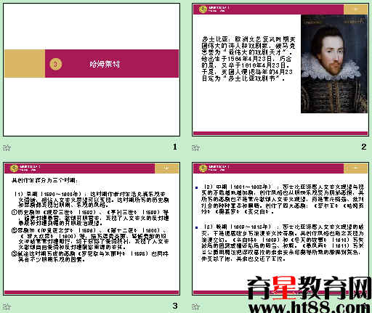Select slide 4 thumbnail about middle and late periods

[x=280, y=229]
